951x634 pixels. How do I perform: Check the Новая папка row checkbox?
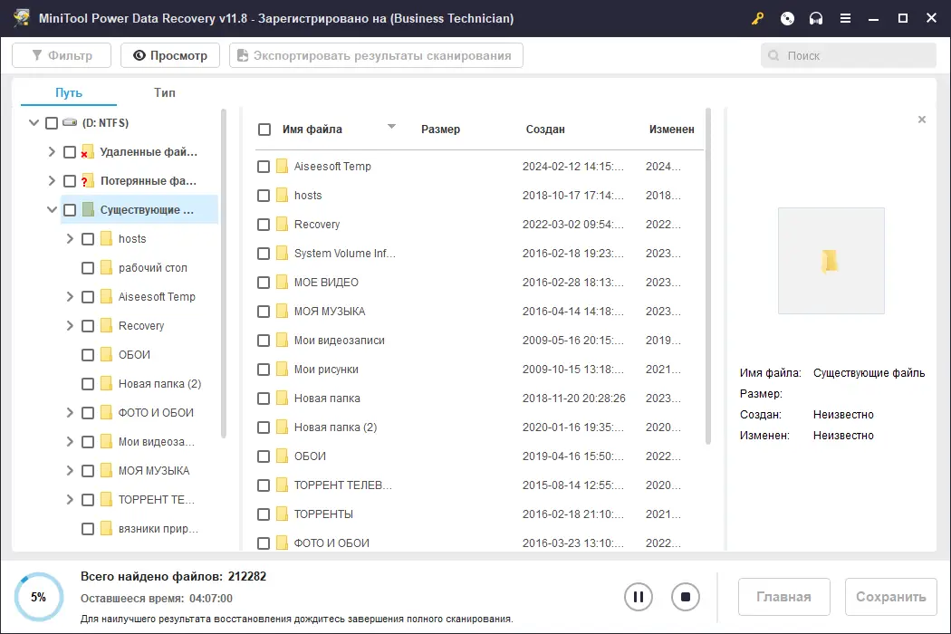tap(264, 399)
